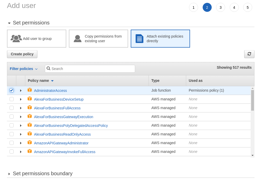
Task: Click the Copy permissions from existing user icon
Action: pos(78,39)
